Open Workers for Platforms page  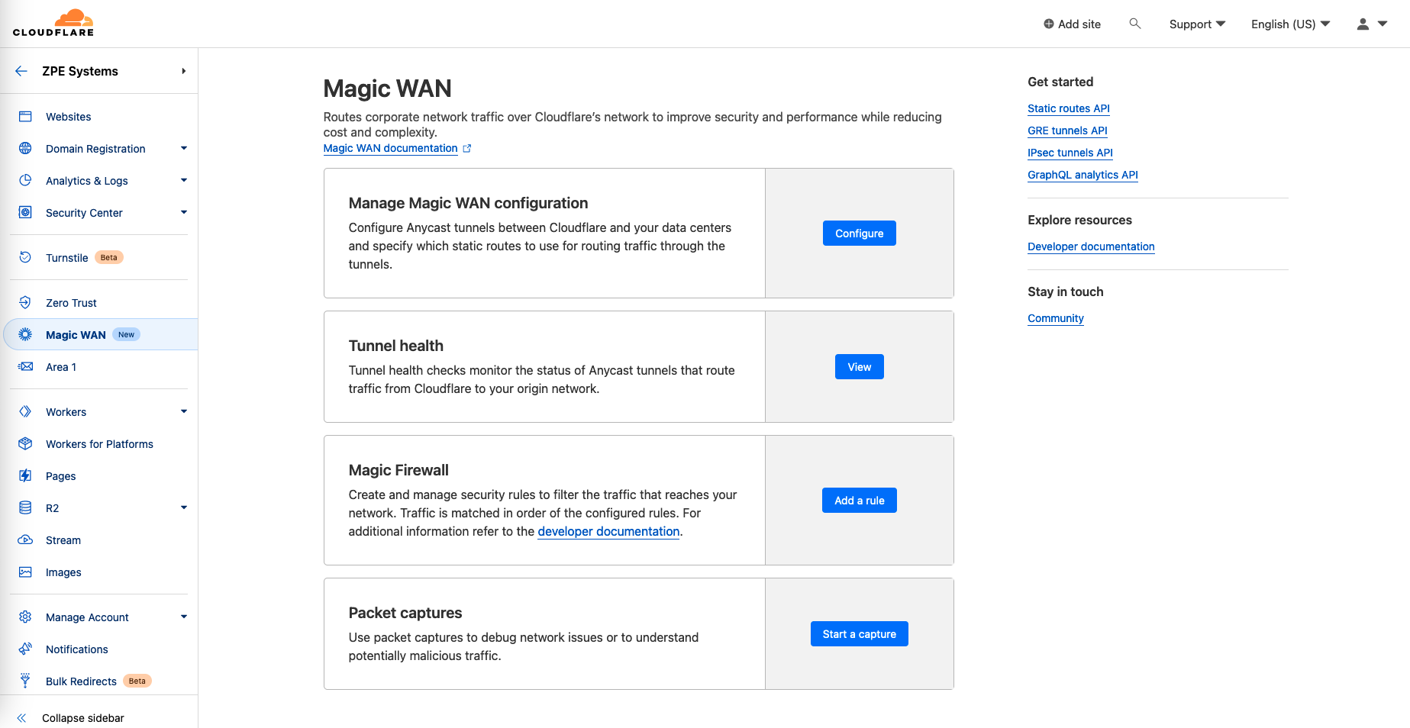click(x=99, y=444)
